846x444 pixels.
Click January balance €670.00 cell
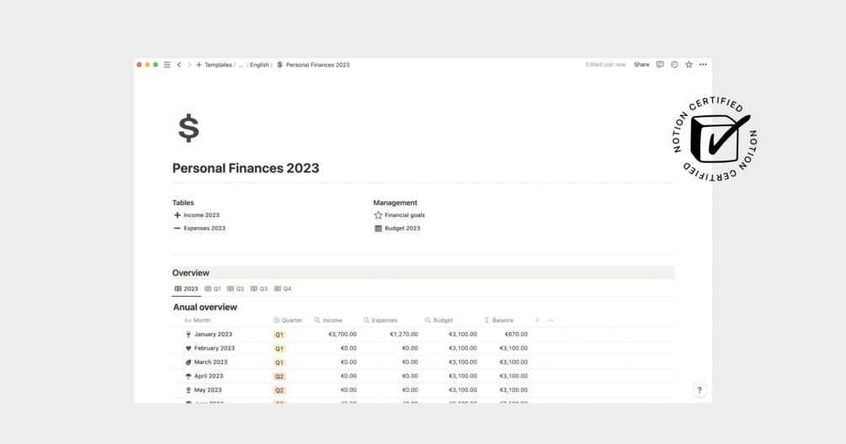516,334
